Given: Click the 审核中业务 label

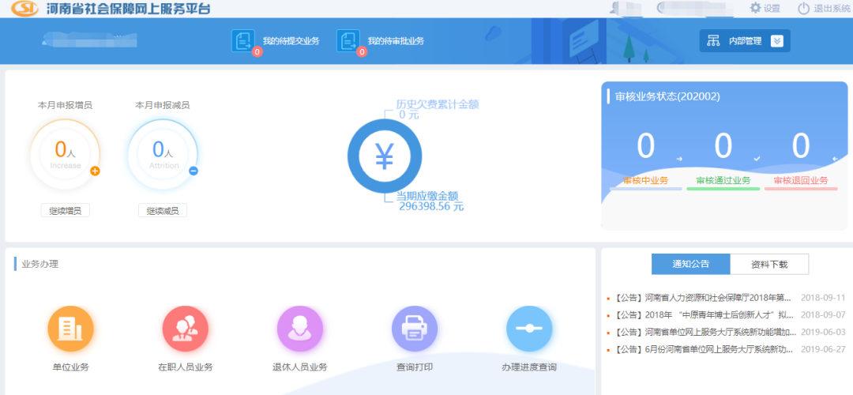Looking at the screenshot, I should [646, 181].
